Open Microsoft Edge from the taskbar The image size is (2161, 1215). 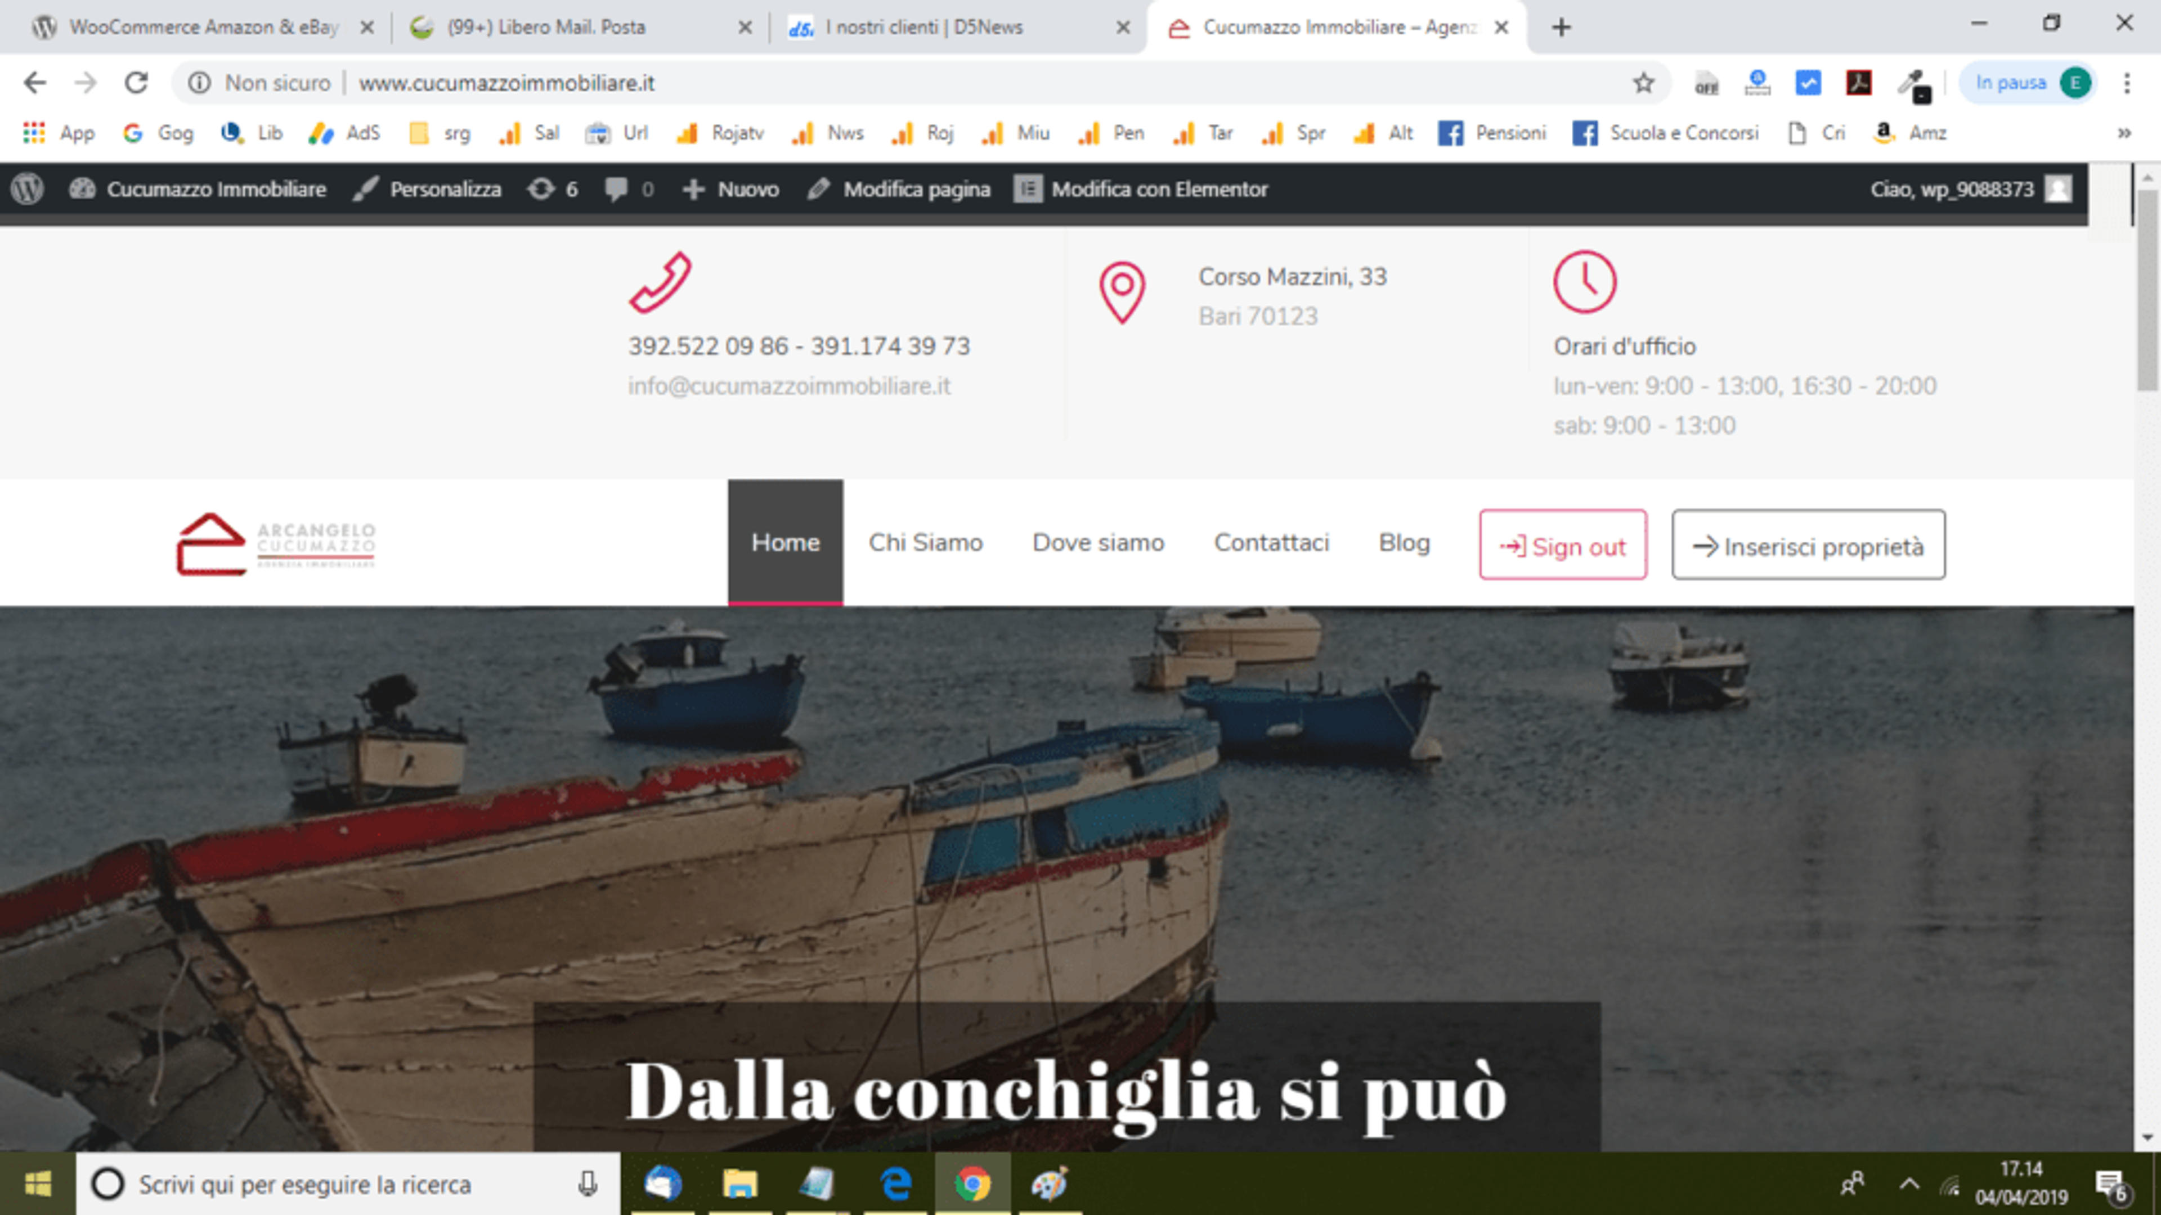tap(896, 1183)
